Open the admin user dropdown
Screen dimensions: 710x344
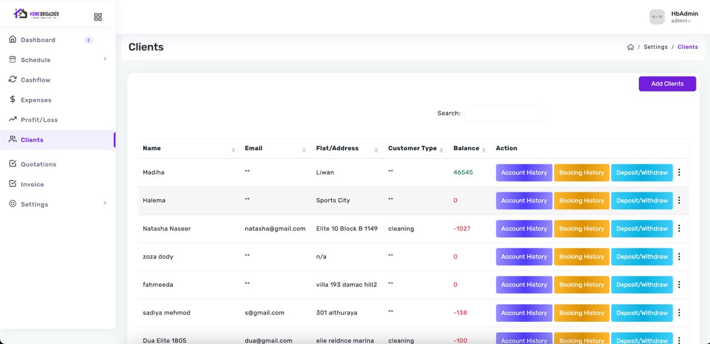pos(682,21)
